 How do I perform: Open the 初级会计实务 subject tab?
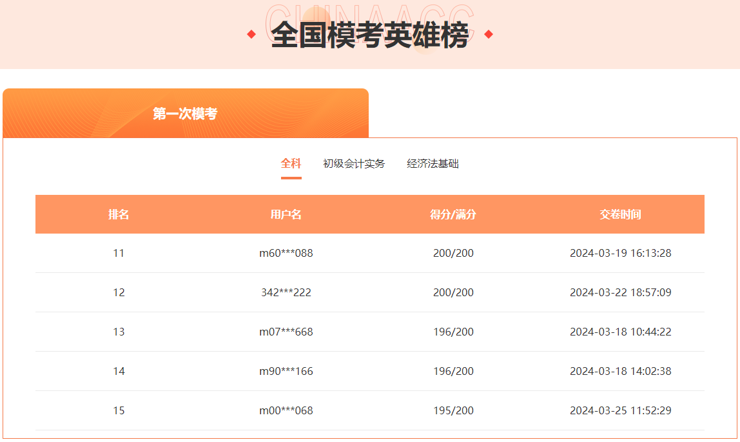(x=354, y=164)
